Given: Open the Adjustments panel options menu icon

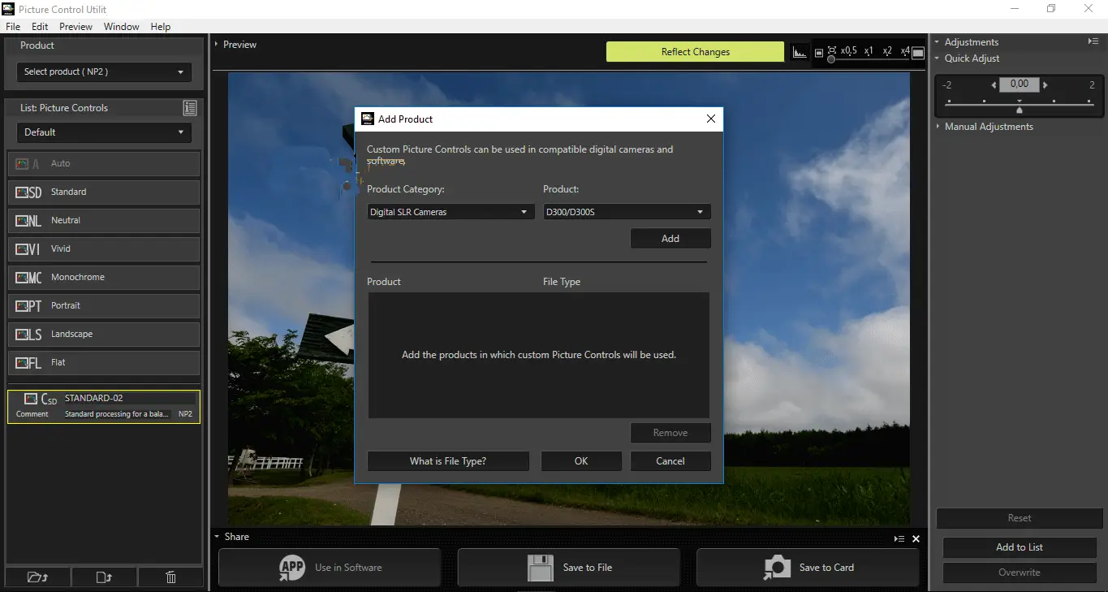Looking at the screenshot, I should (x=1093, y=41).
